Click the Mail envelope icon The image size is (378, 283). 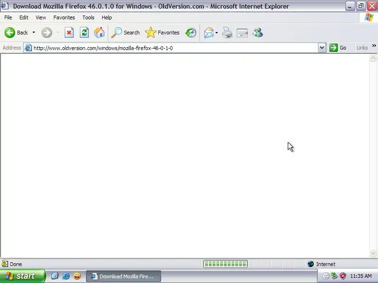pyautogui.click(x=208, y=33)
